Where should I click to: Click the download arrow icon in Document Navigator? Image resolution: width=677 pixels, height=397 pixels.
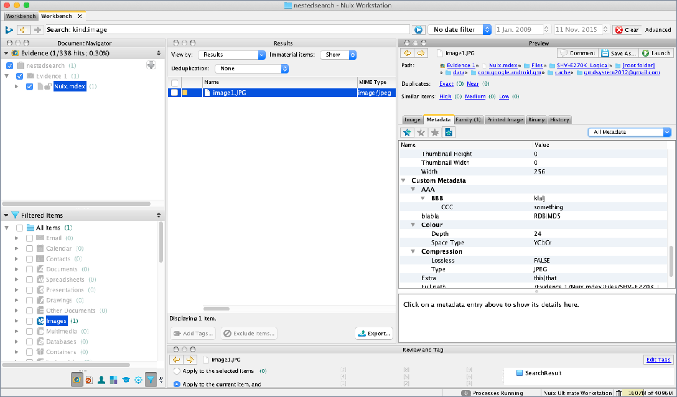[151, 65]
